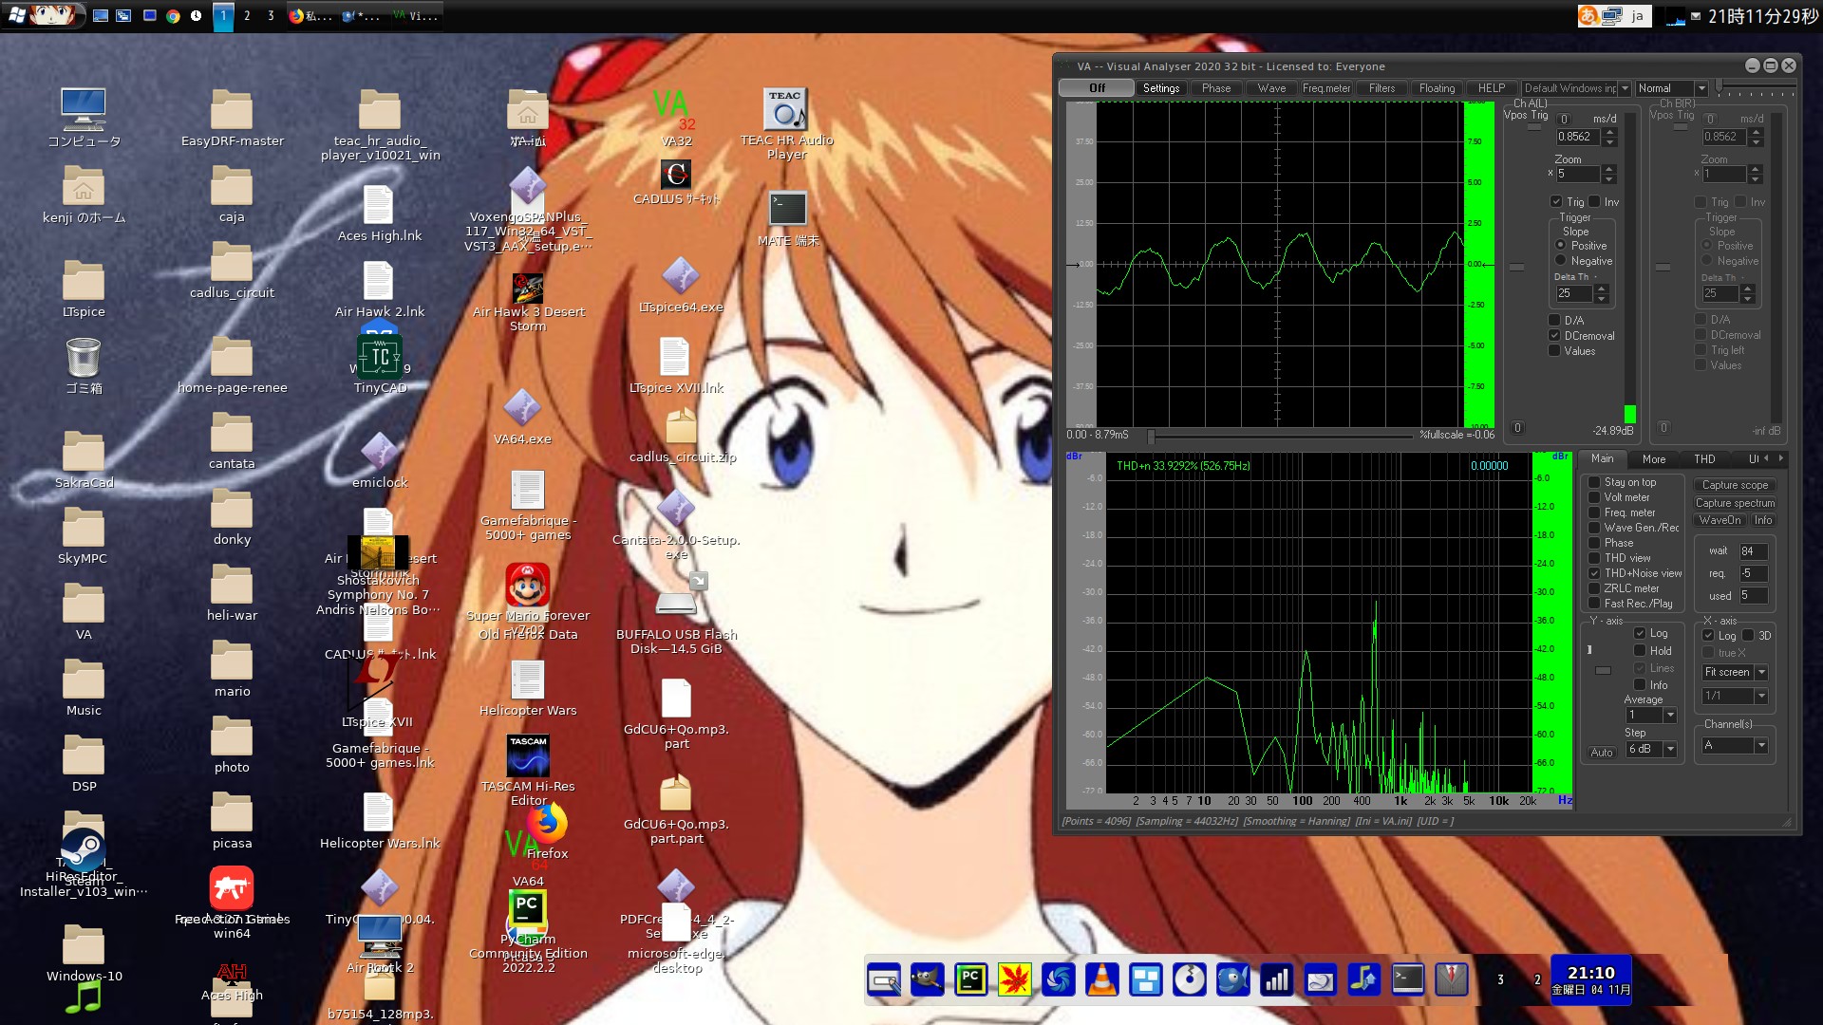This screenshot has height=1025, width=1823.
Task: Enable the THD view checkbox
Action: coord(1595,558)
